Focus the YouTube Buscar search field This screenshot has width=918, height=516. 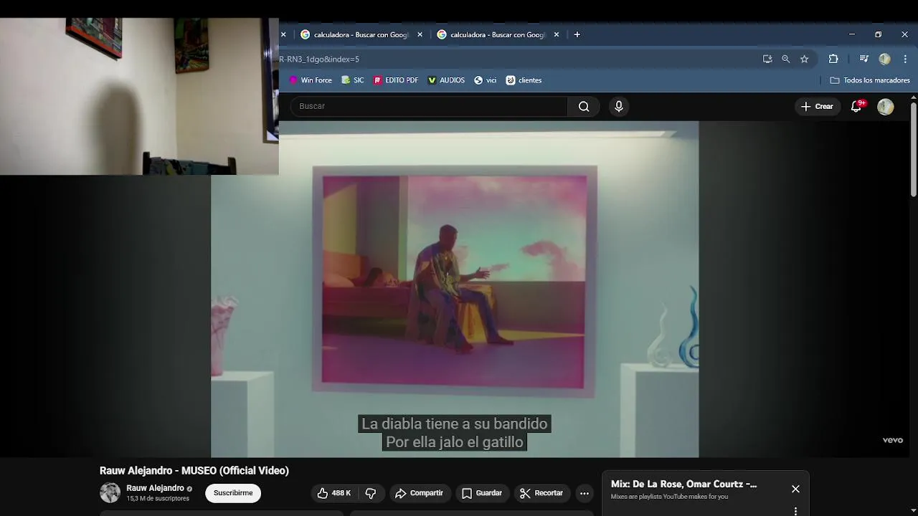pos(429,106)
